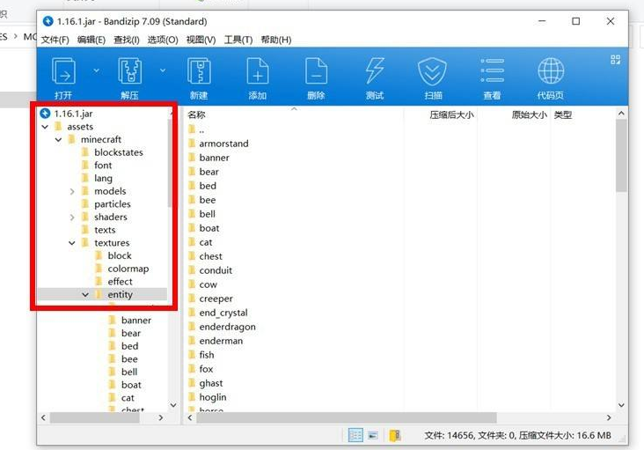Click the Delete (删除) toolbar icon

(316, 71)
